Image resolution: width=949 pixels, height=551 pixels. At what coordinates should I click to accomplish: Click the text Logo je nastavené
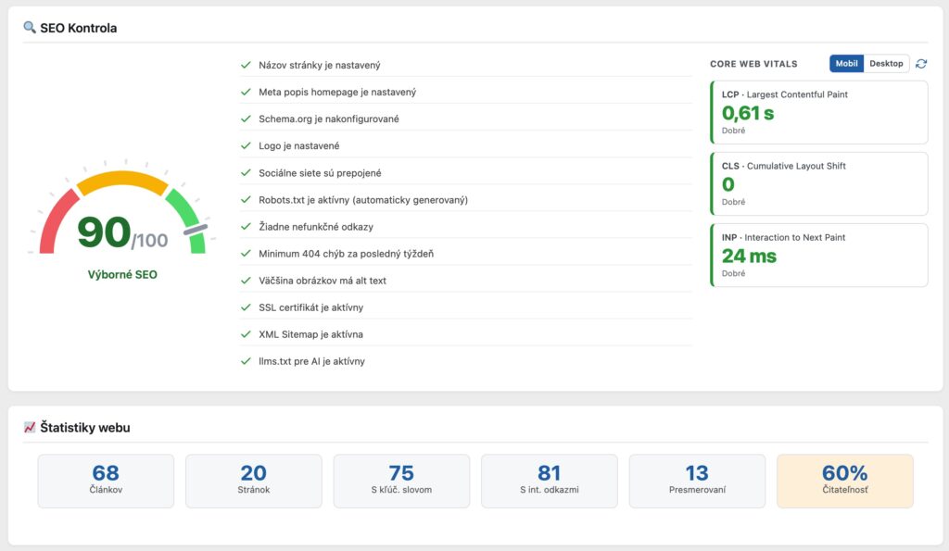(299, 145)
